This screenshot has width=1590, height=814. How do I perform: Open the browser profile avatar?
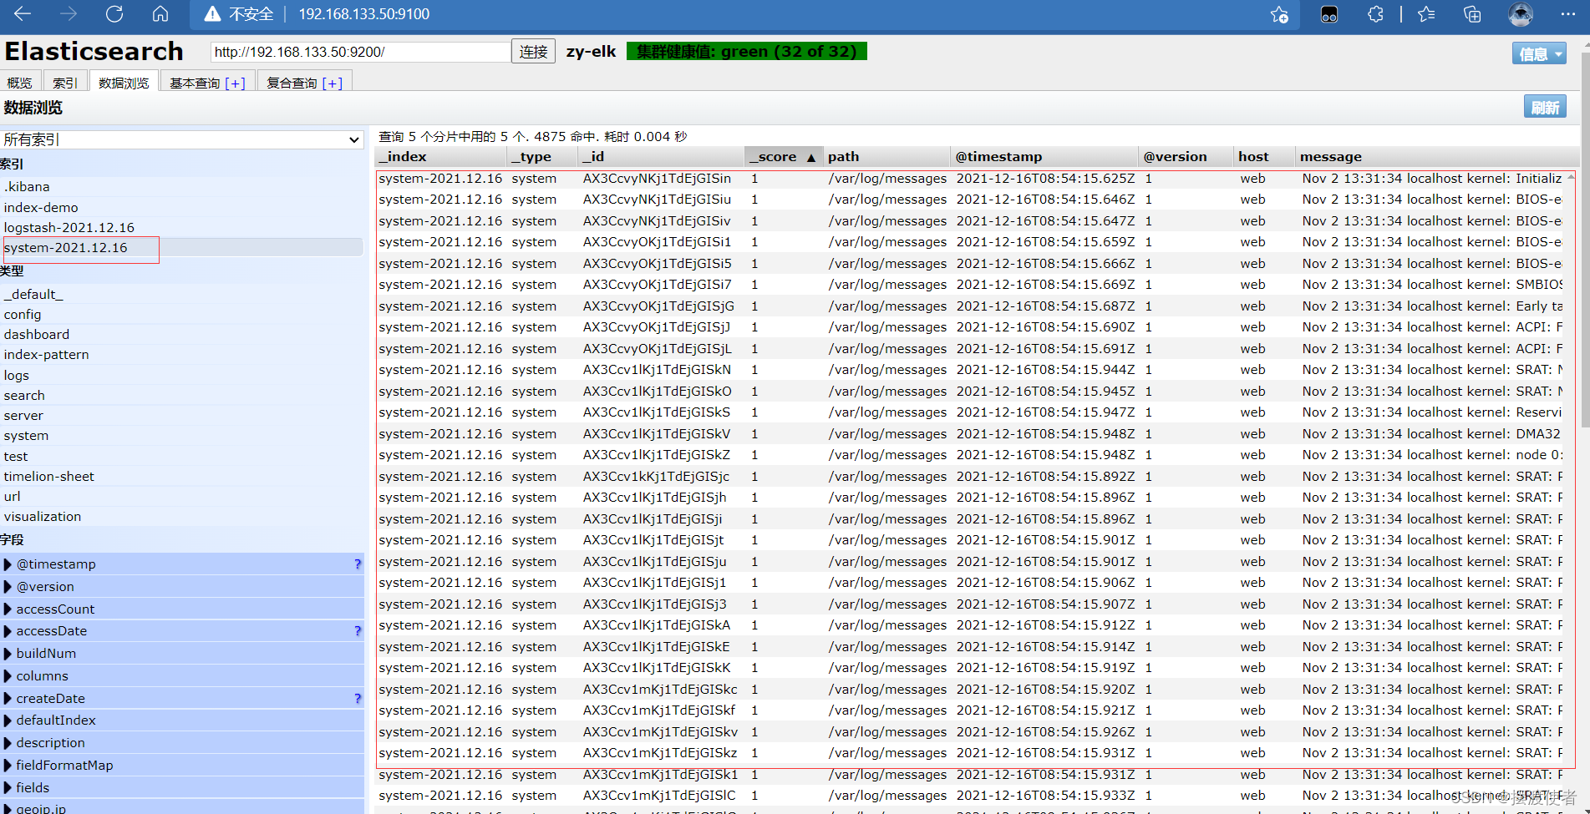pos(1520,14)
